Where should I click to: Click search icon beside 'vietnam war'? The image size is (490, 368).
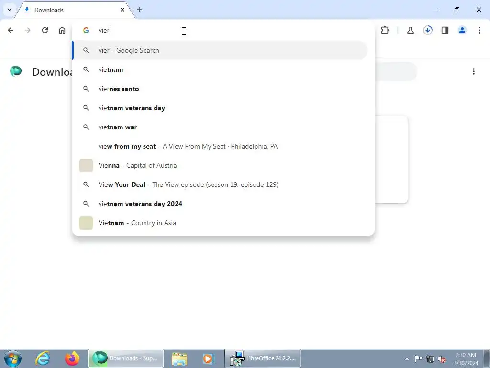[x=86, y=127]
